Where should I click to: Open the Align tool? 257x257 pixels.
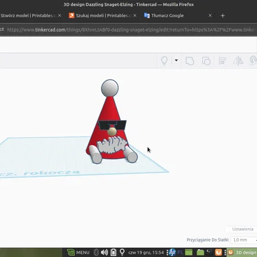[x=222, y=61]
